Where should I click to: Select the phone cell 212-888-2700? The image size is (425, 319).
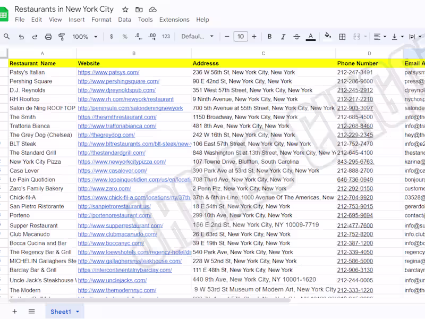(369, 171)
